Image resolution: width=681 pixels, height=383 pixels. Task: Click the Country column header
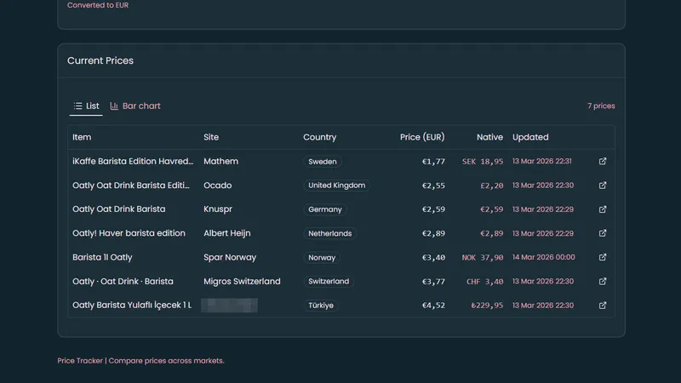[320, 137]
